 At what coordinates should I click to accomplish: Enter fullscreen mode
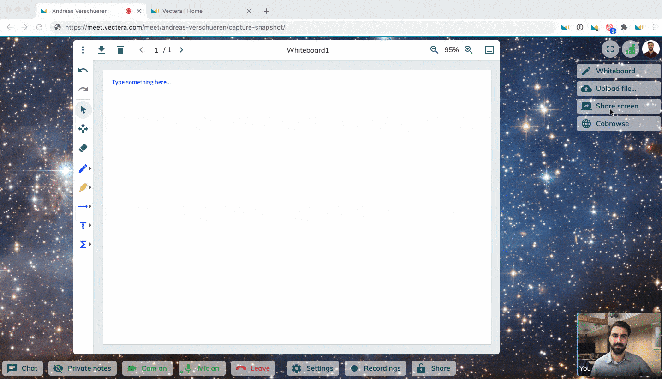(x=610, y=49)
